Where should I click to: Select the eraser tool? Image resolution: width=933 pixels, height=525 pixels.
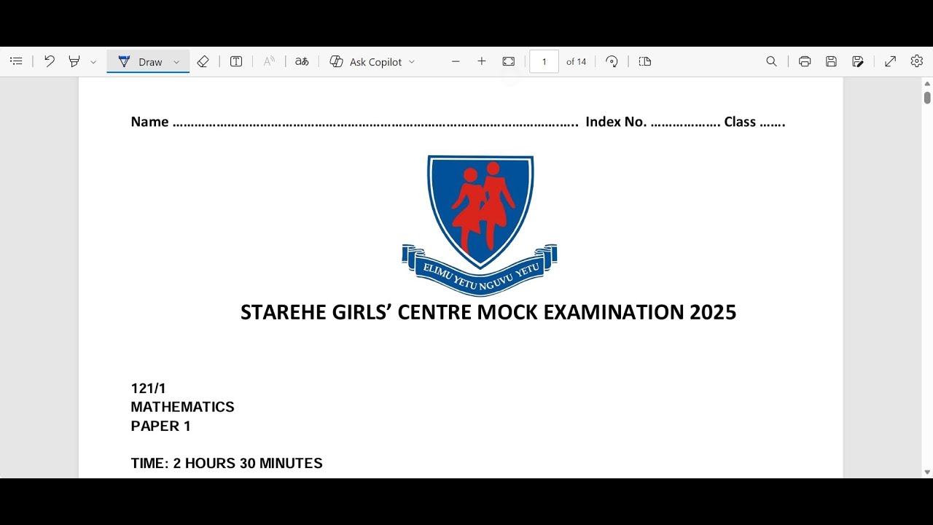[x=203, y=62]
